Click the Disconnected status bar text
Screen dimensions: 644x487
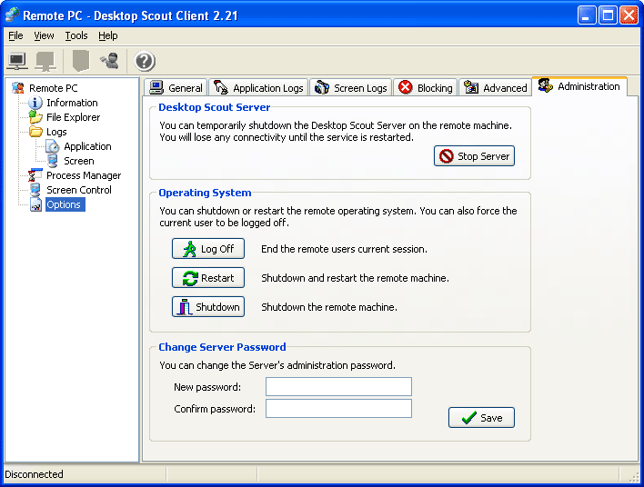click(34, 474)
